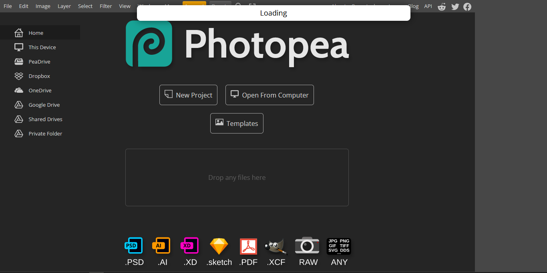Click the Twitter bird icon
This screenshot has height=273, width=547.
[455, 6]
